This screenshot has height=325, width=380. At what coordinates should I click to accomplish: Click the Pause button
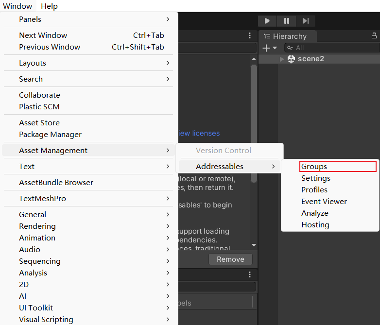pyautogui.click(x=287, y=21)
